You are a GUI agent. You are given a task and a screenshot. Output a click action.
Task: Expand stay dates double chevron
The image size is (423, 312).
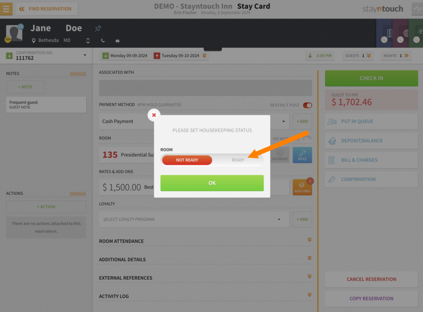[x=204, y=56]
